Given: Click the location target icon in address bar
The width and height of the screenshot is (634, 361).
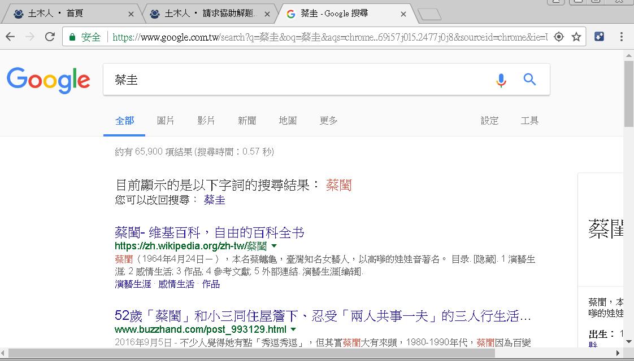Looking at the screenshot, I should point(558,37).
